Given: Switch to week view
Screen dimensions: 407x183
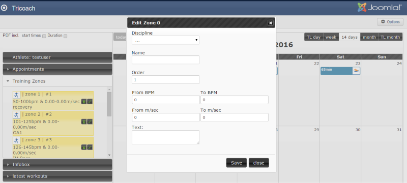Looking at the screenshot, I should (x=331, y=37).
